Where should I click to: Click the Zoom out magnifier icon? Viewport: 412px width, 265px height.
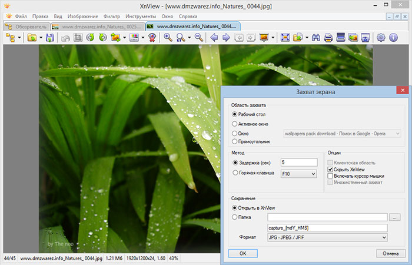199,38
